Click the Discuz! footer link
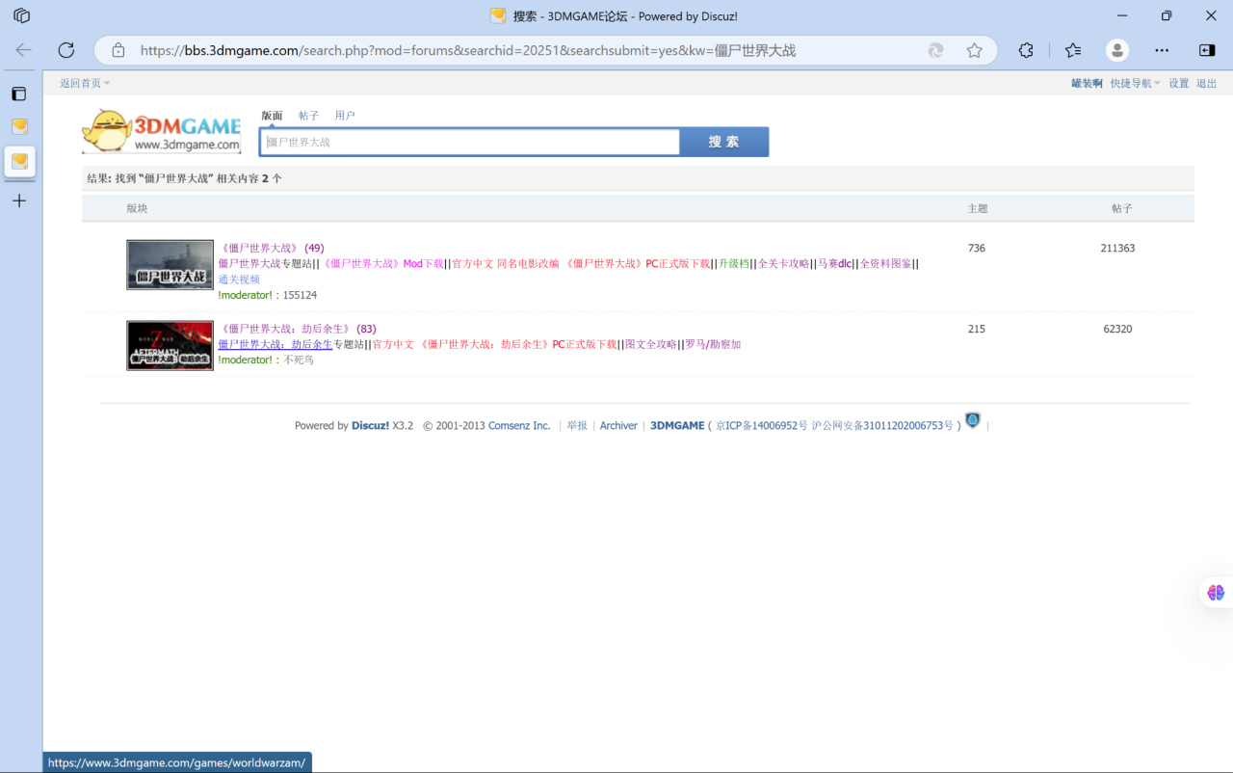 pyautogui.click(x=370, y=426)
